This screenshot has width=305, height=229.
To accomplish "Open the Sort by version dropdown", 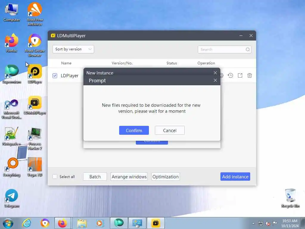I will [73, 49].
